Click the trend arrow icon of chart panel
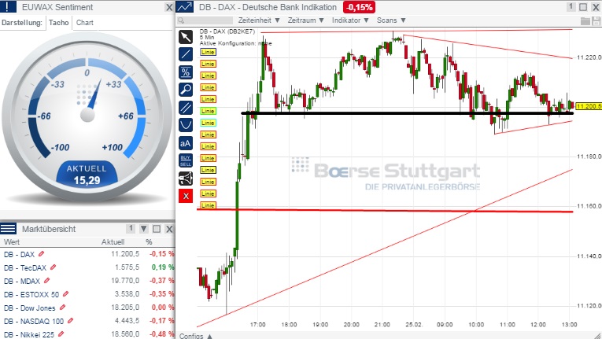The height and width of the screenshot is (339, 602). pyautogui.click(x=185, y=7)
